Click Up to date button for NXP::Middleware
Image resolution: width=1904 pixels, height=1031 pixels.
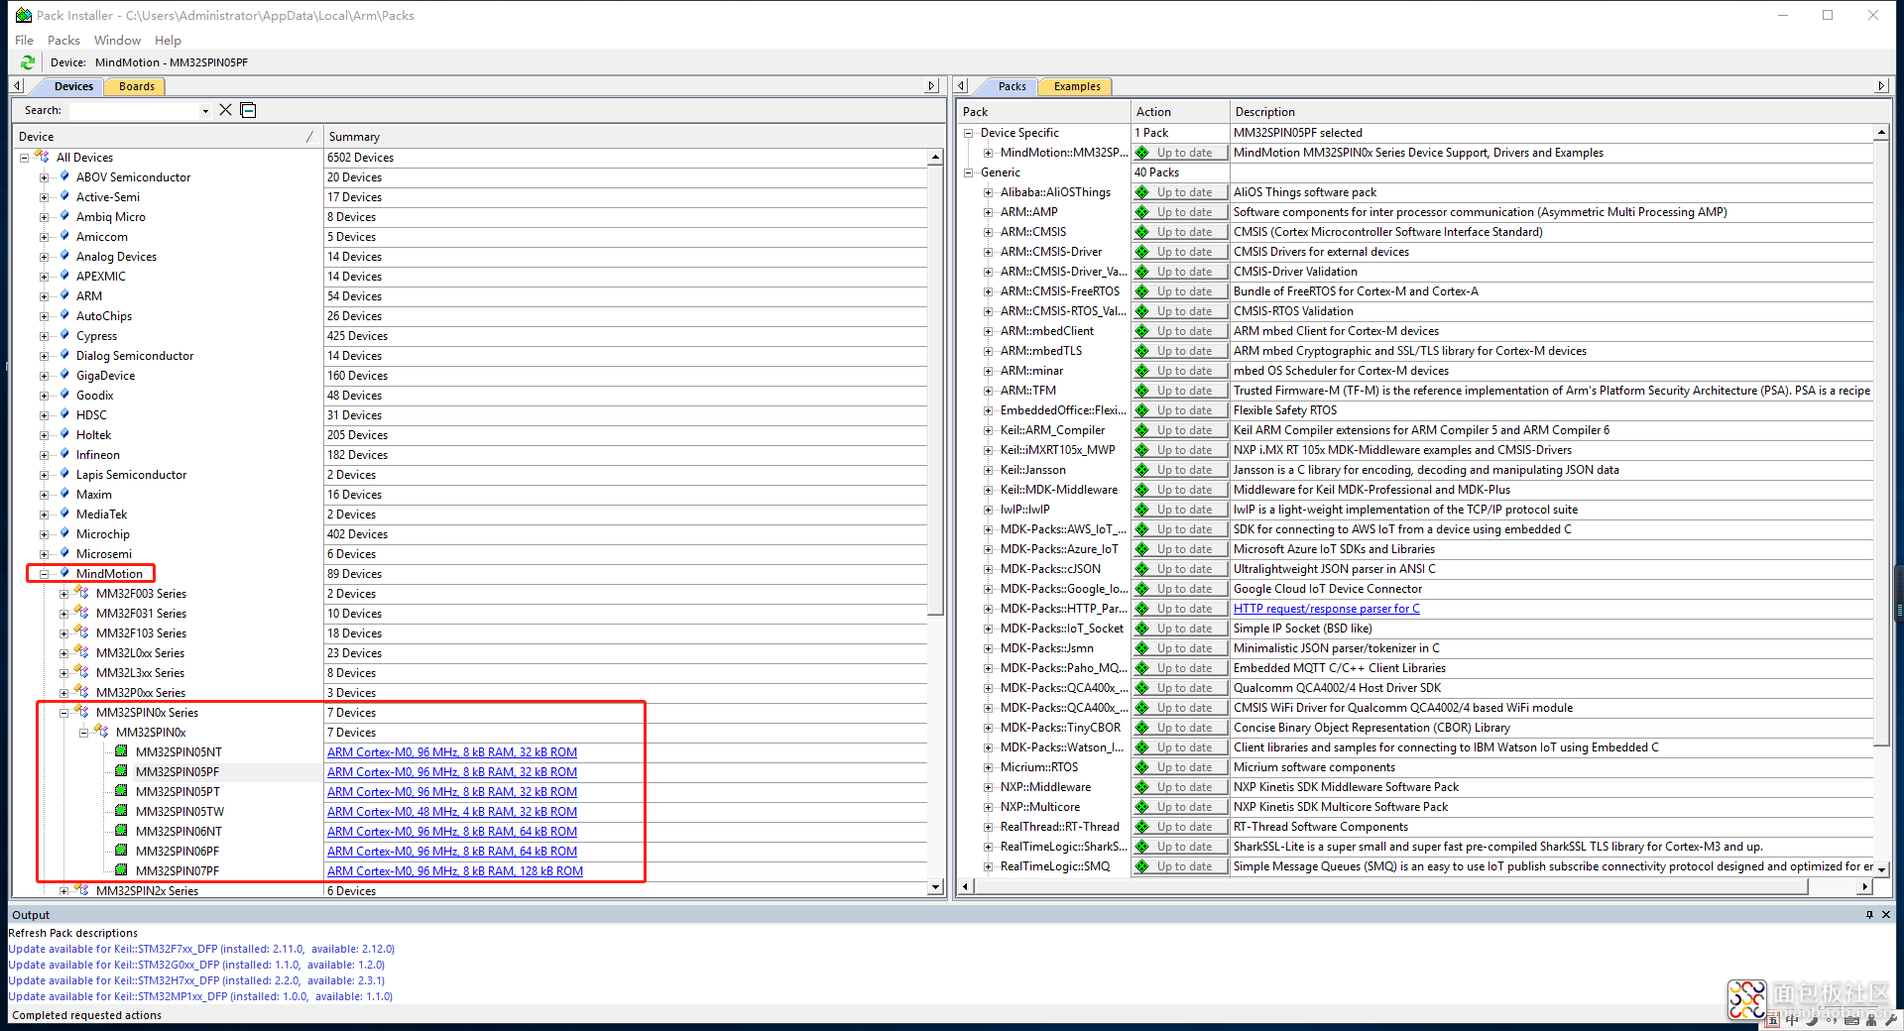[x=1181, y=787]
